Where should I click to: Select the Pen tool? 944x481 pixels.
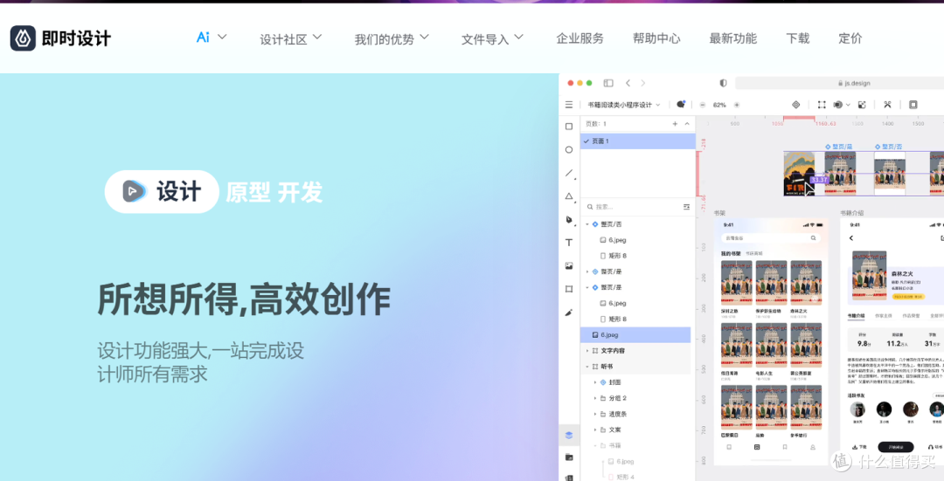570,219
